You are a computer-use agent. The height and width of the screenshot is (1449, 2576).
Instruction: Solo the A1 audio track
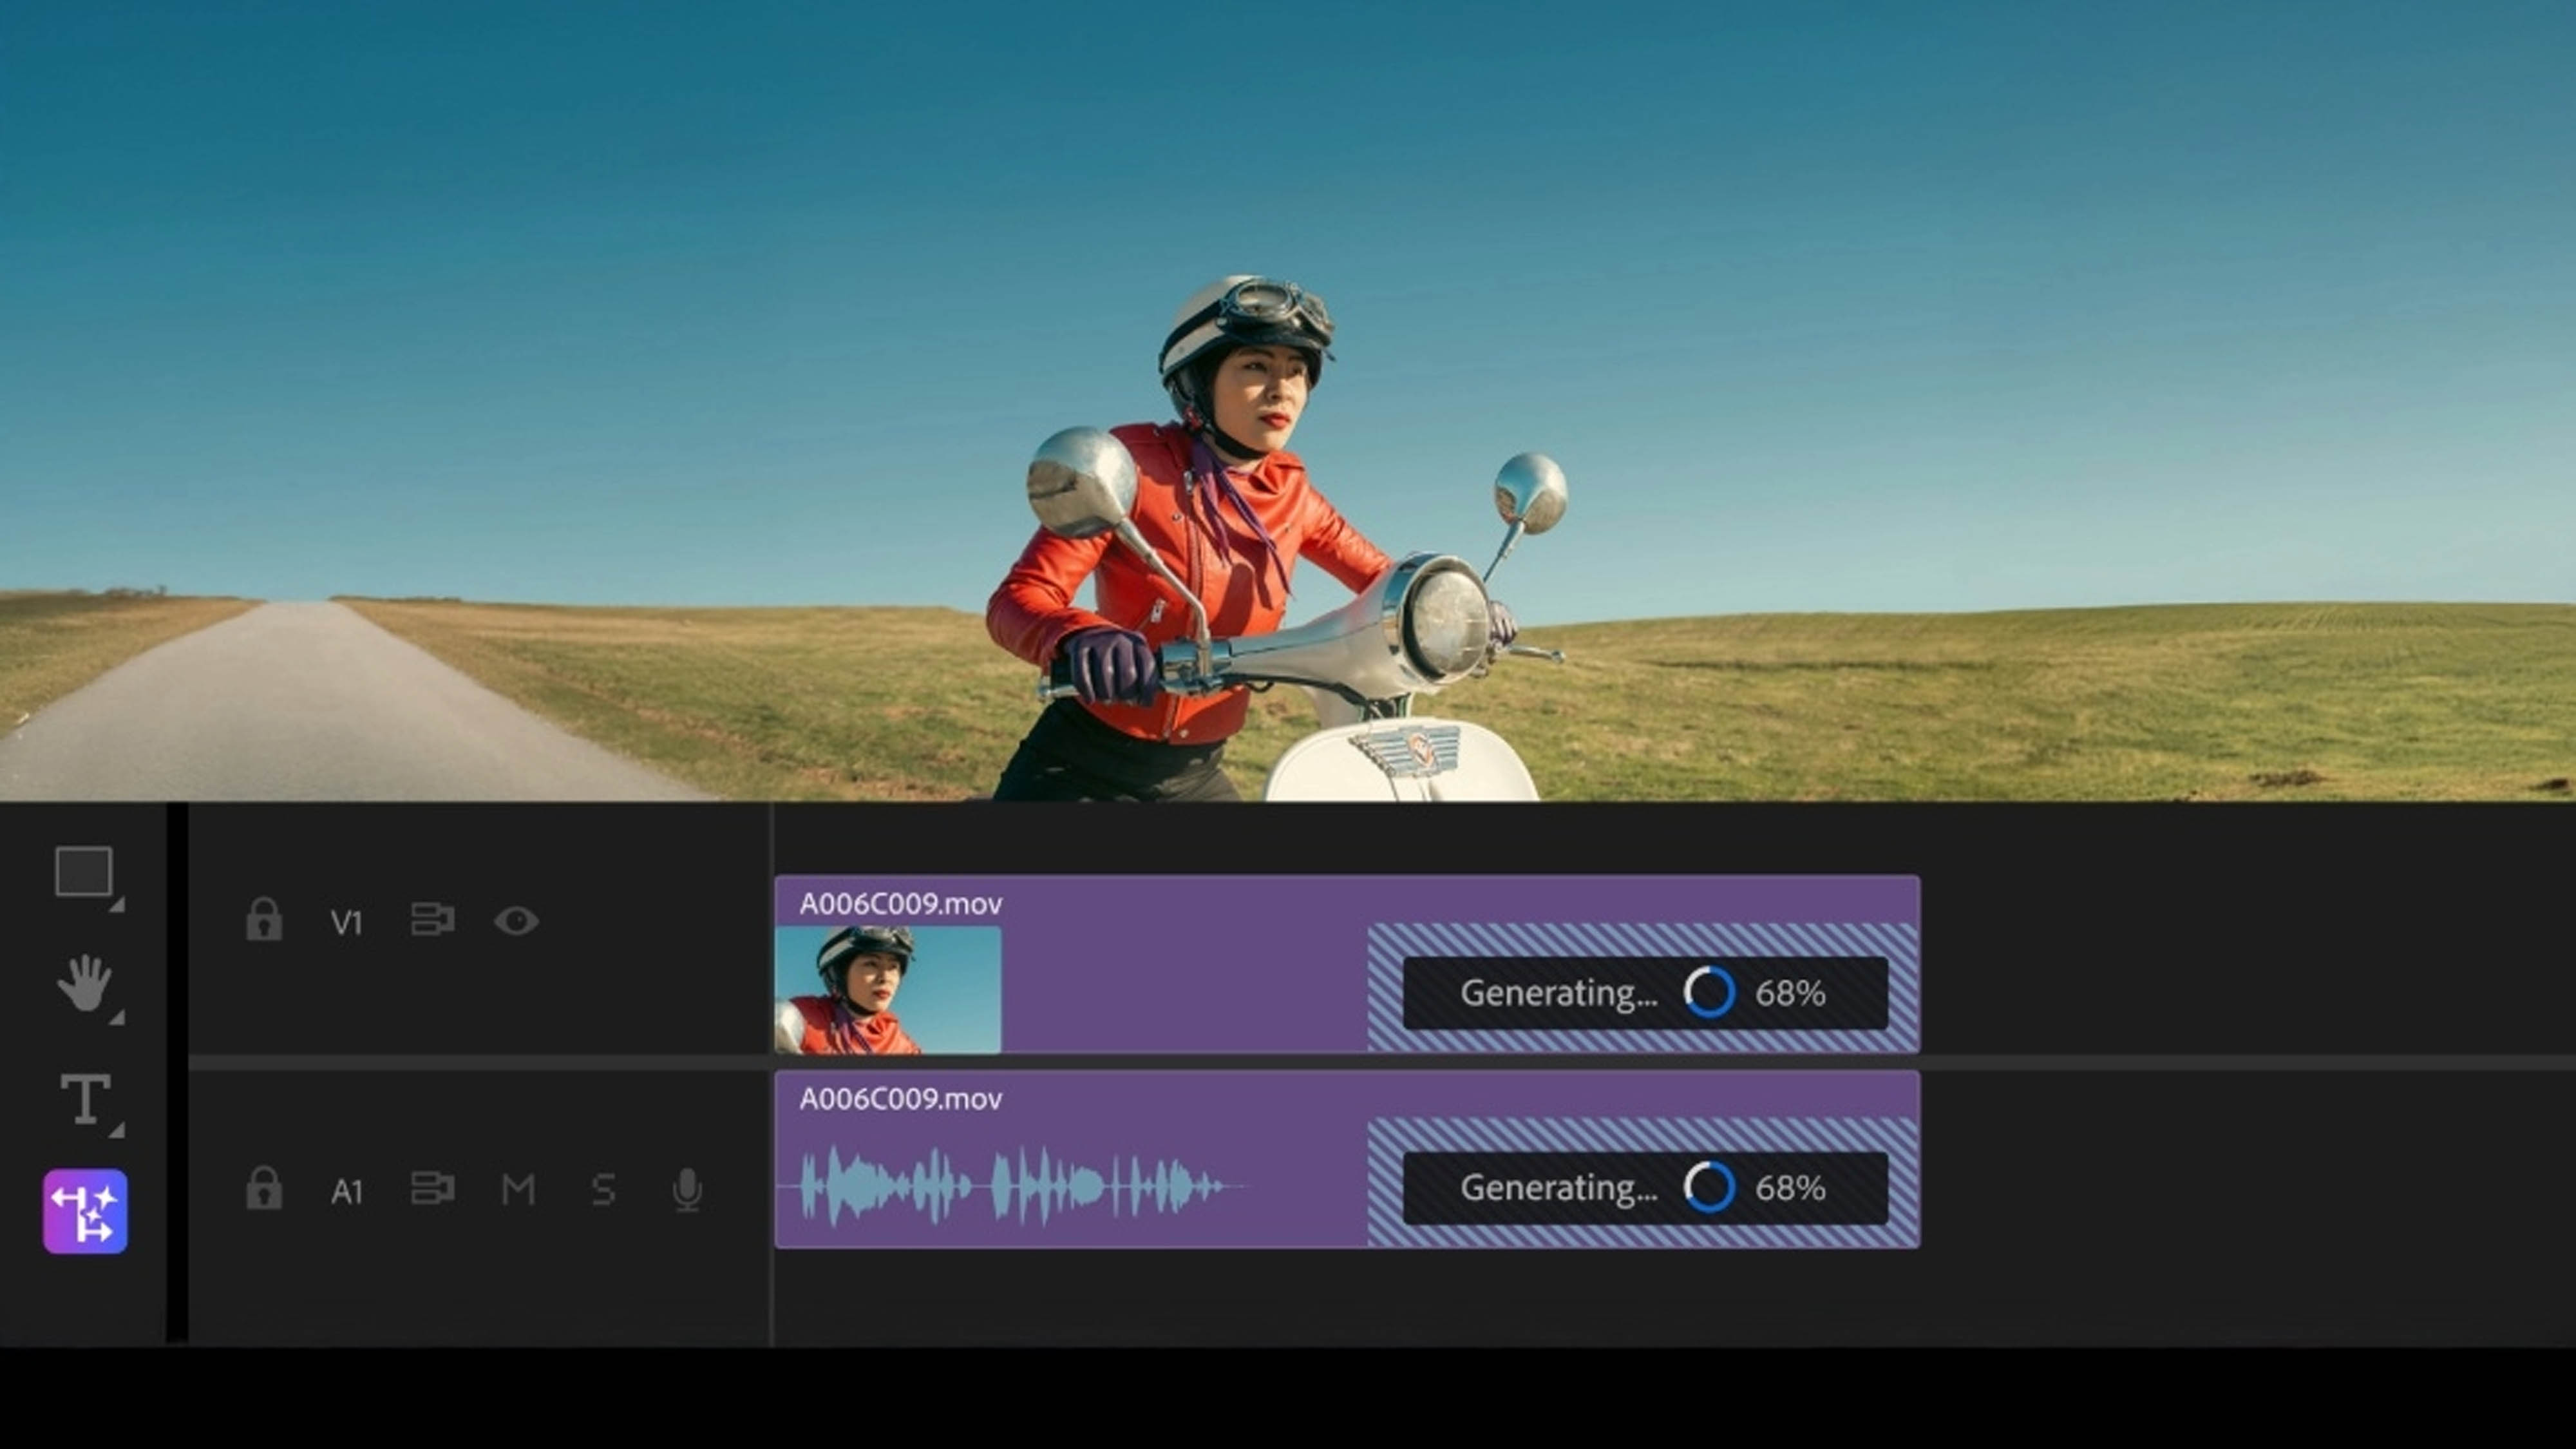click(x=604, y=1191)
